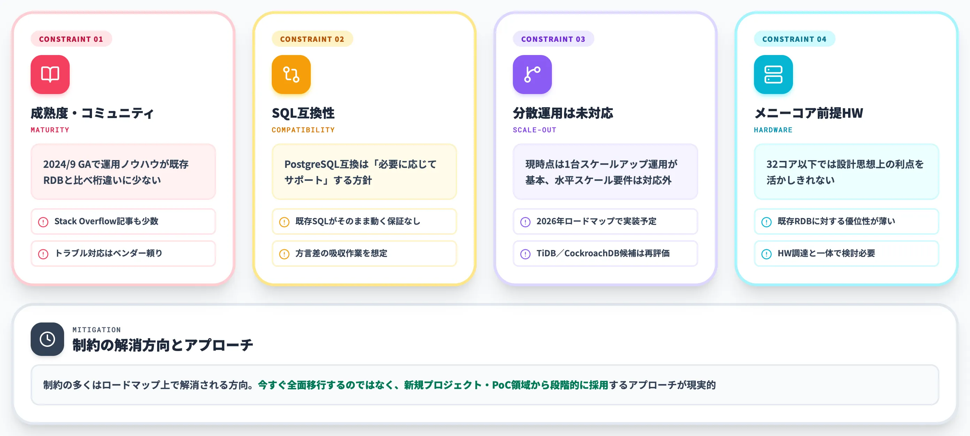970x436 pixels.
Task: Click the 2024/9 GAで運用ノウハウ description box
Action: click(x=123, y=172)
